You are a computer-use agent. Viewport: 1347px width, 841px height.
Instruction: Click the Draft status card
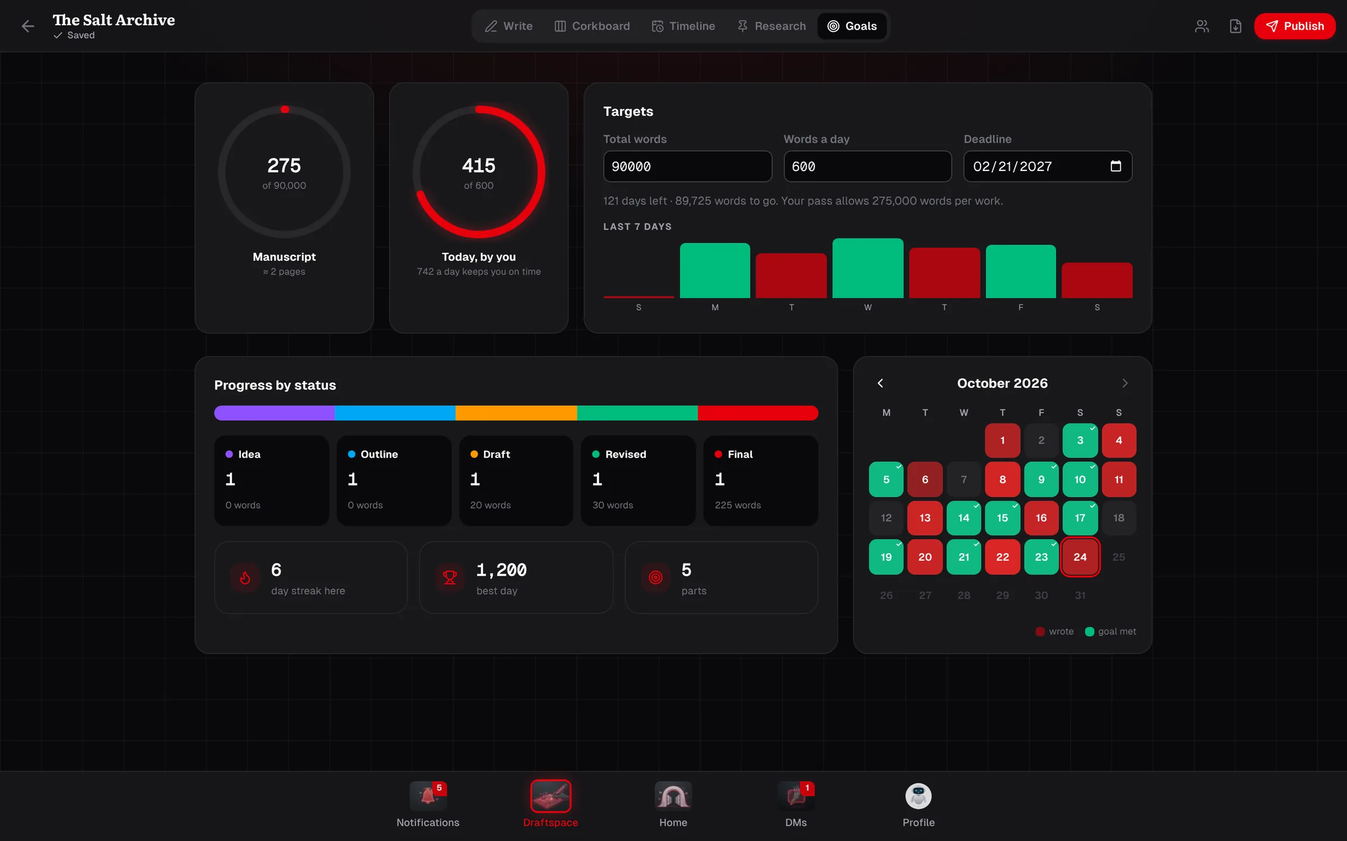click(x=516, y=480)
